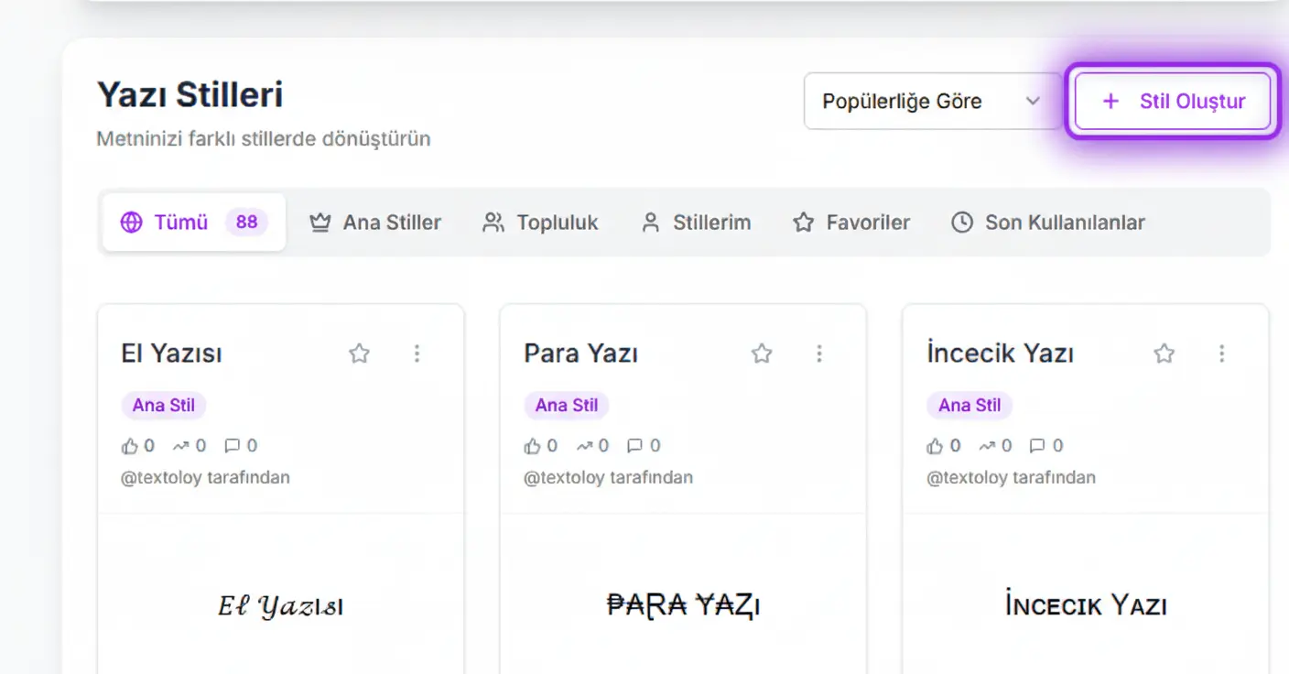Open the three-dot menu on El Yazısı

[x=417, y=353]
